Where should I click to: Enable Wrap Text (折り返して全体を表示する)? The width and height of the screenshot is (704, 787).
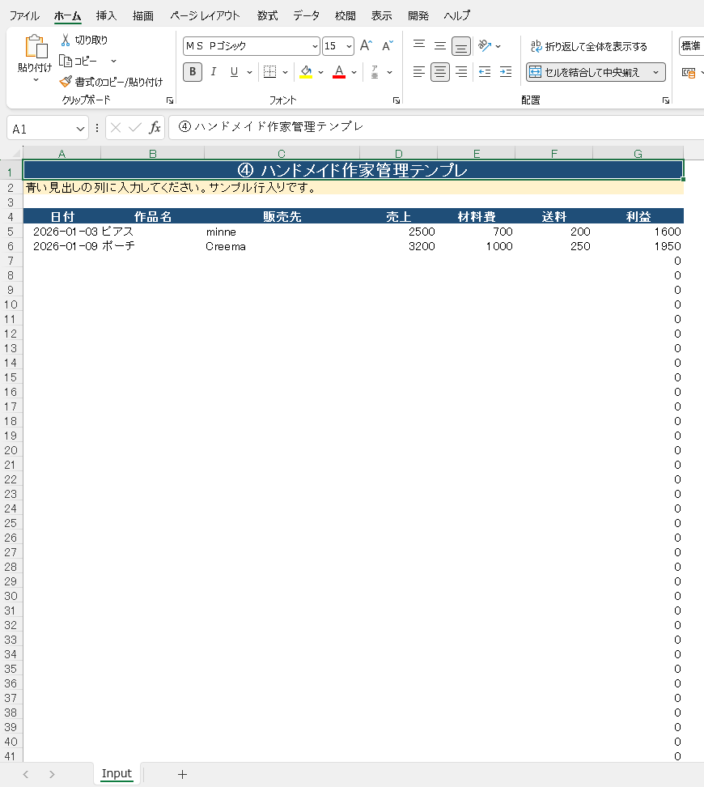pyautogui.click(x=589, y=47)
